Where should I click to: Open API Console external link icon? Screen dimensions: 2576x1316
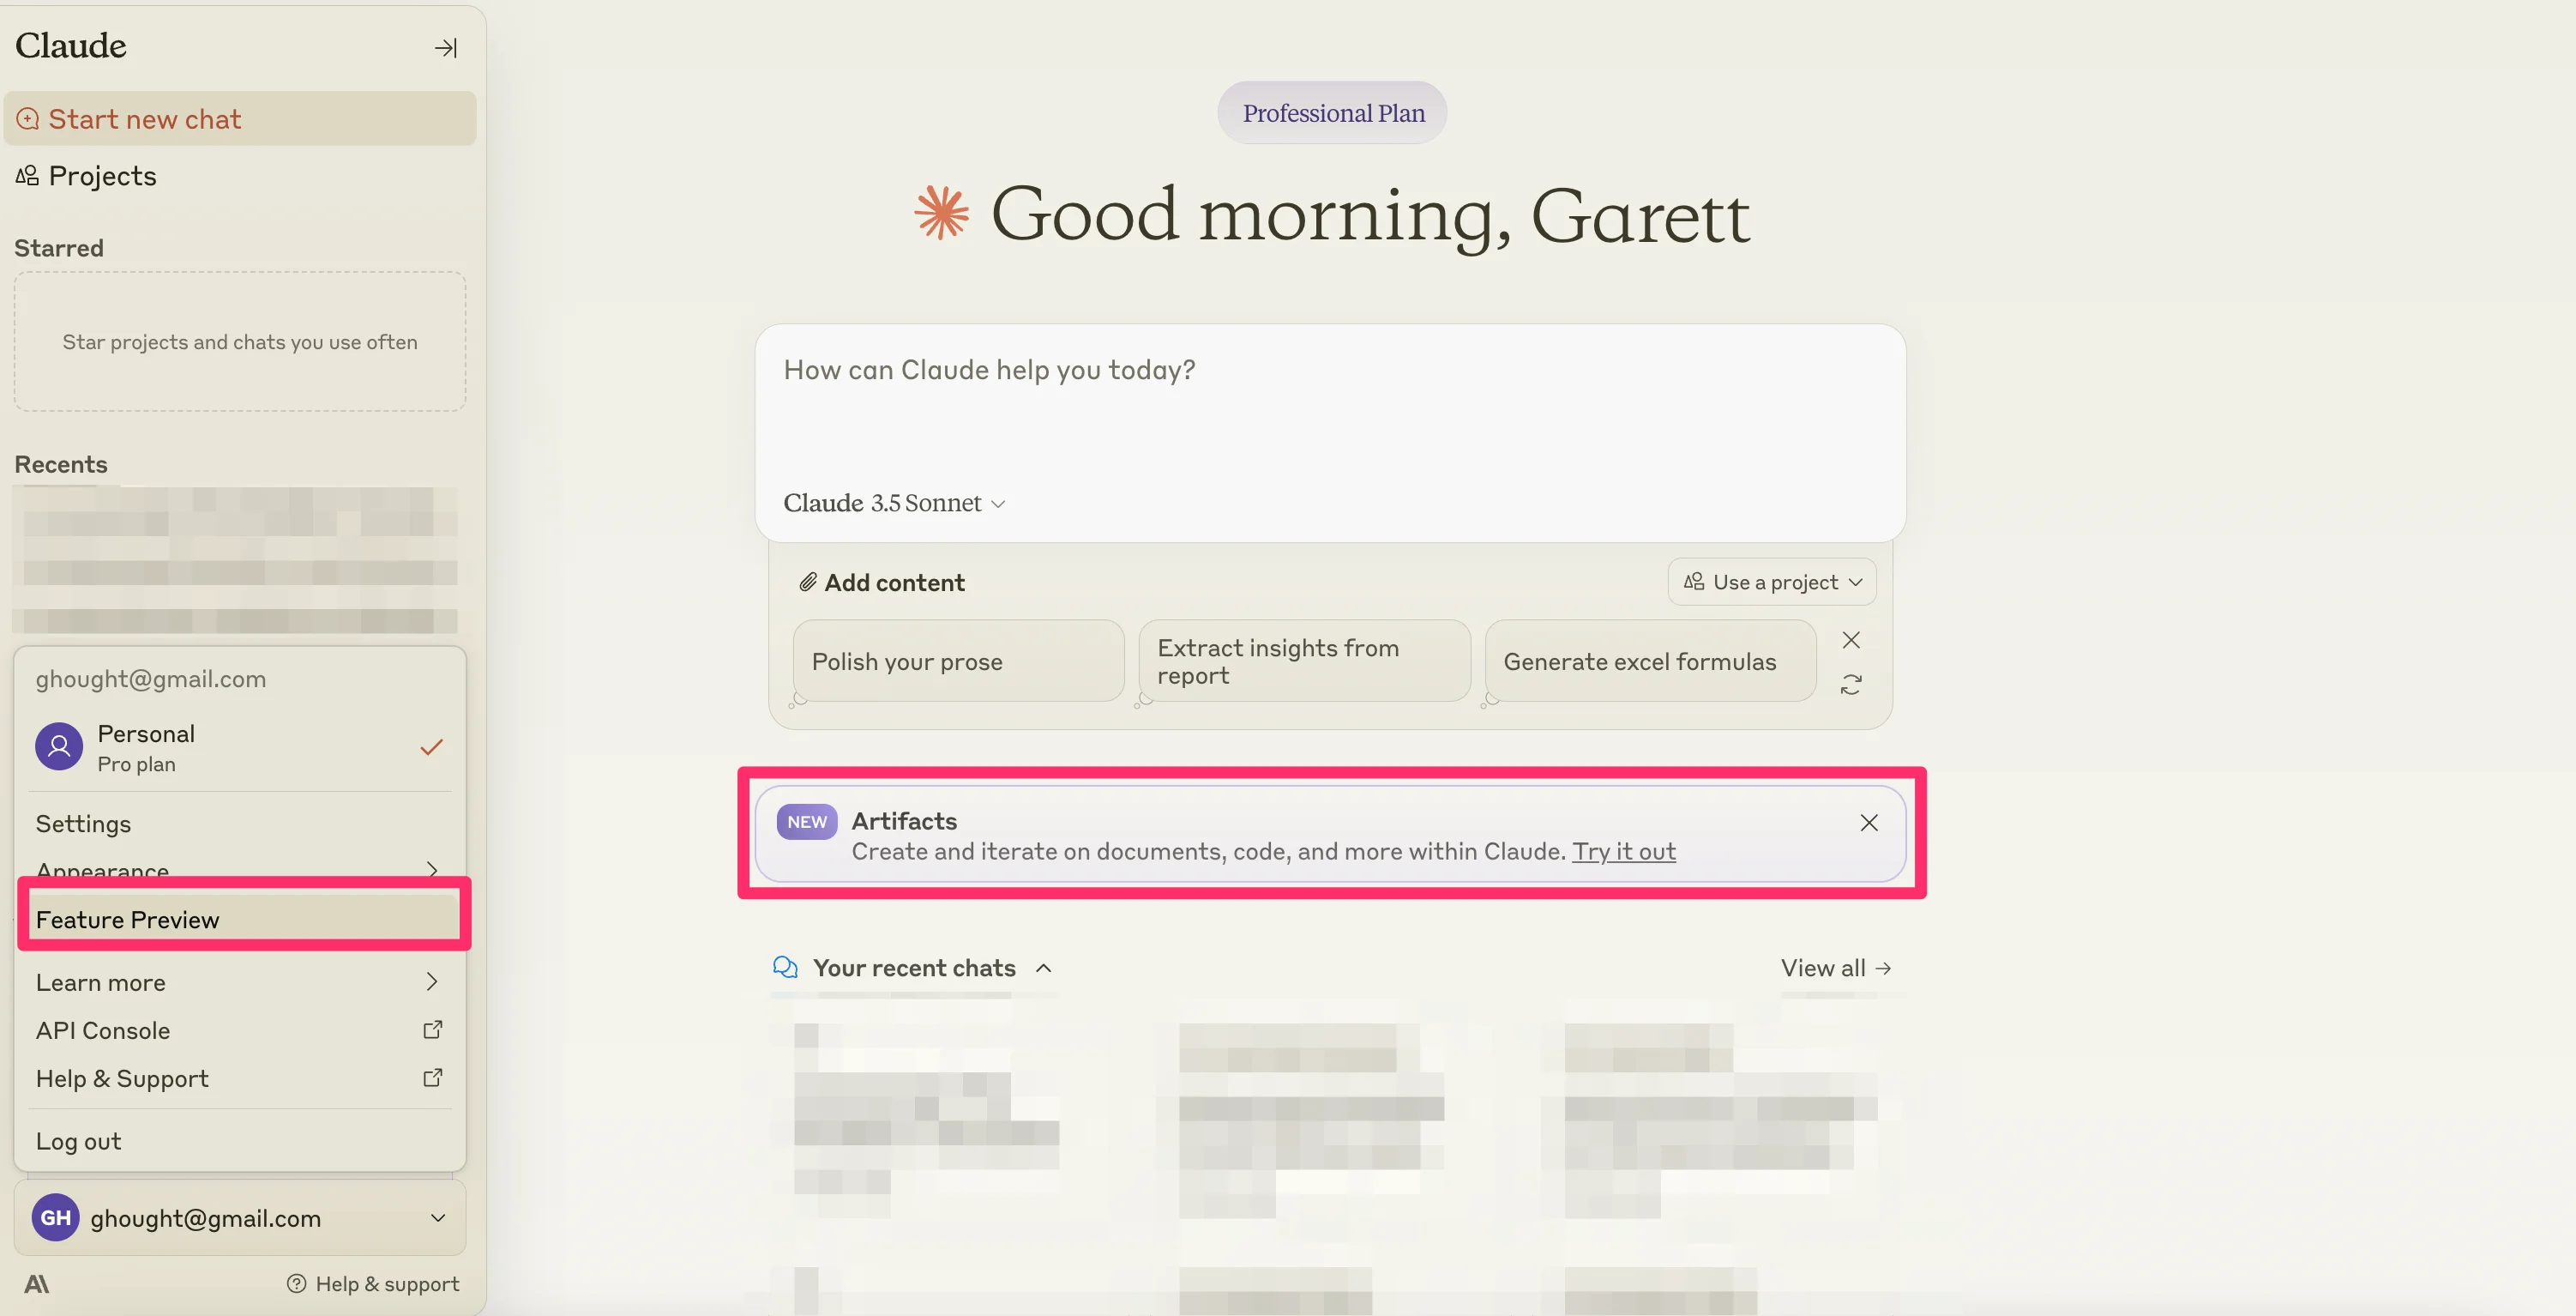coord(432,1029)
